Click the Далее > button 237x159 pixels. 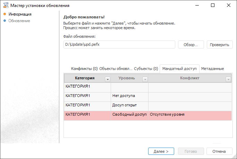[x=161, y=151]
